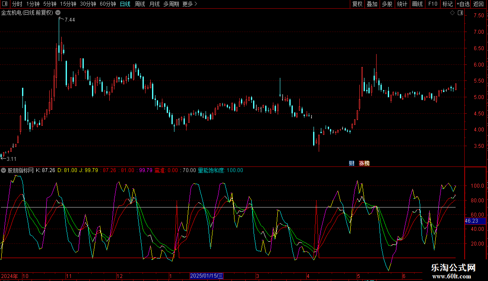488x281 pixels.
Task: Switch to 月线 monthly chart
Action: pyautogui.click(x=154, y=4)
